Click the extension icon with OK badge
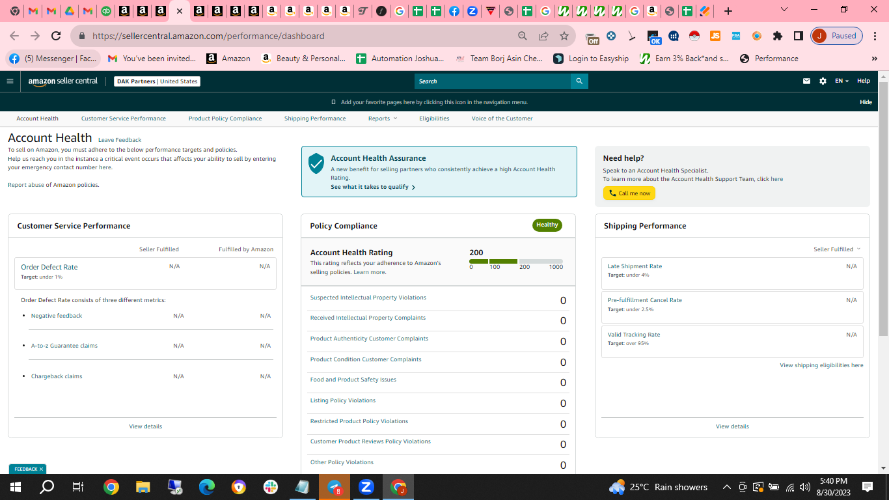889x500 pixels. point(653,37)
